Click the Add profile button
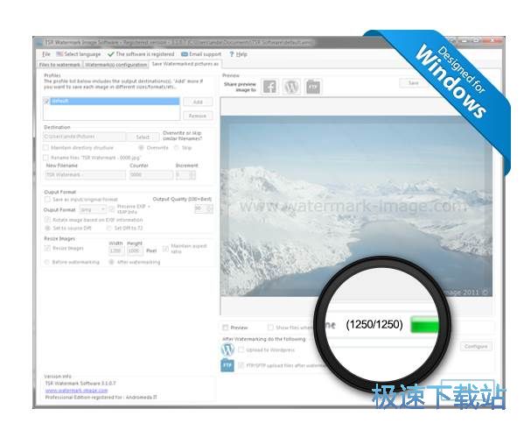This screenshot has width=524, height=423. point(198,102)
